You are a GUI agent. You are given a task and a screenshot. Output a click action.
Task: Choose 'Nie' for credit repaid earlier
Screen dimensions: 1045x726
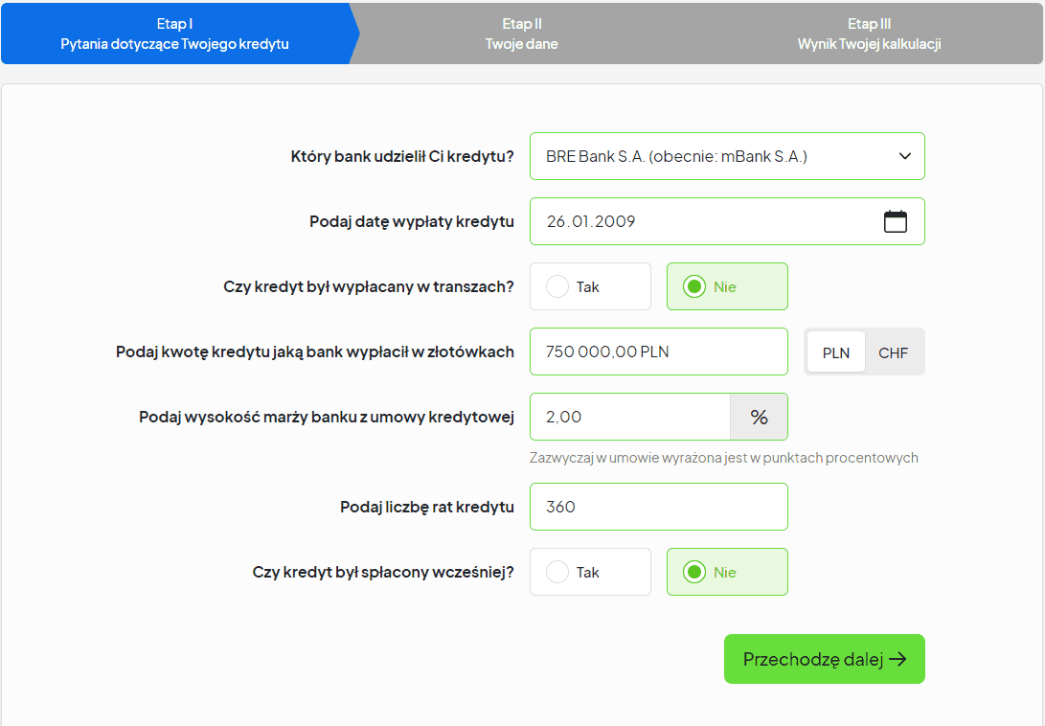click(x=727, y=572)
